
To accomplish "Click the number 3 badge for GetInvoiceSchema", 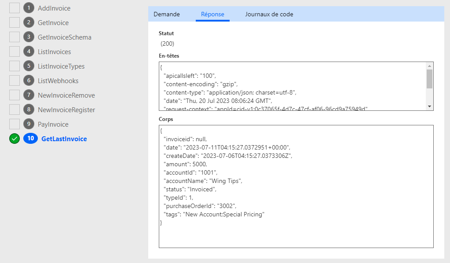I will pos(29,37).
